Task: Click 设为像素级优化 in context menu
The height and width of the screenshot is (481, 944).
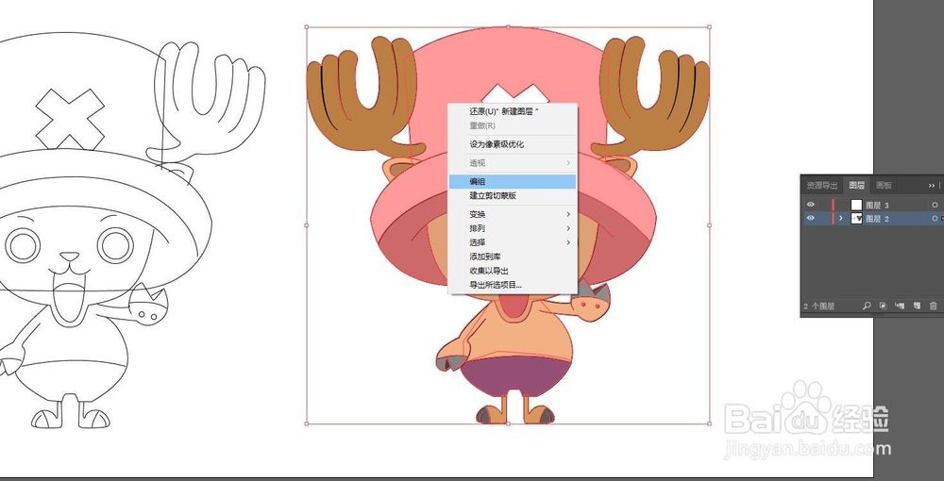Action: pyautogui.click(x=513, y=144)
